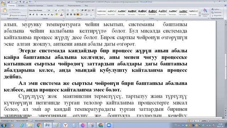Expand numbered list options arrow
The height and width of the screenshot is (128, 227).
coord(75,10)
